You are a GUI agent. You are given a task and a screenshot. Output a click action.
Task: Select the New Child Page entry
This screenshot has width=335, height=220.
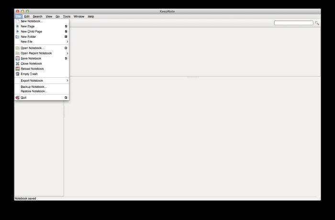(42, 31)
